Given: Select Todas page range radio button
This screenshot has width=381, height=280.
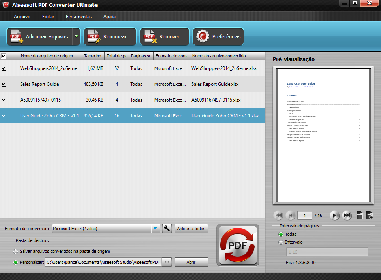Looking at the screenshot, I should click(281, 234).
